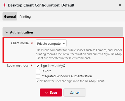Click the Integrated Windows Authentication label
The image size is (125, 101).
coord(66,76)
